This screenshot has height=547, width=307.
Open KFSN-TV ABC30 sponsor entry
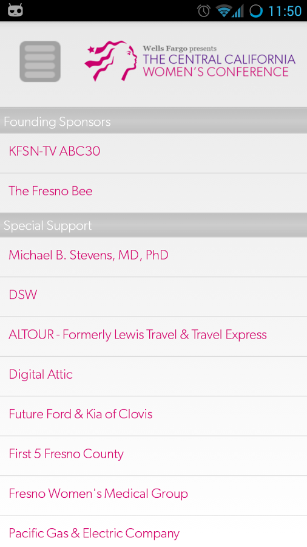click(153, 153)
